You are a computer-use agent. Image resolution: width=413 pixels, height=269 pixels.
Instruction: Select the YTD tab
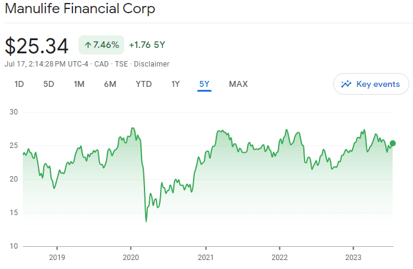point(144,84)
